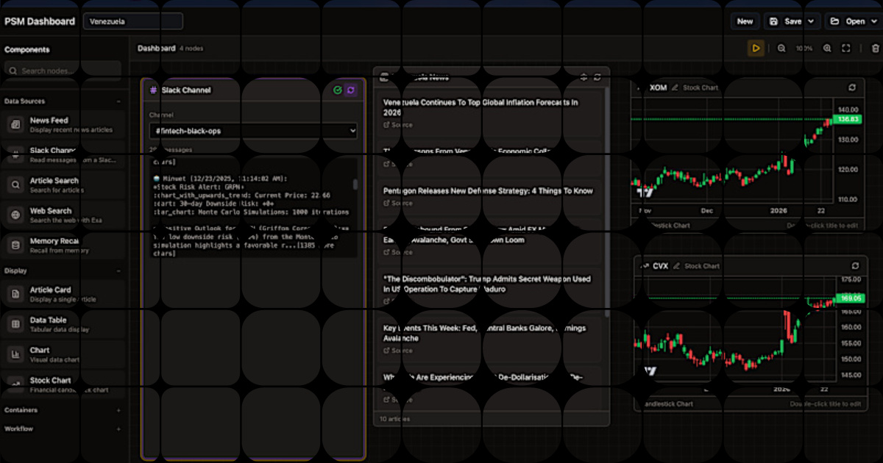This screenshot has height=463, width=883.
Task: Select the Data Table component icon
Action: click(x=15, y=324)
